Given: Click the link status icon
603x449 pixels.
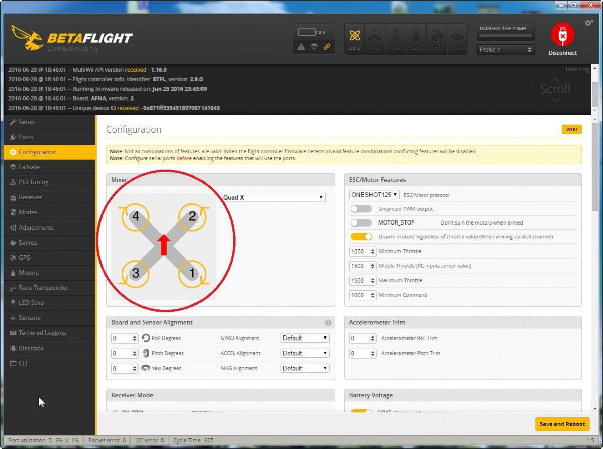Looking at the screenshot, I should [x=327, y=47].
